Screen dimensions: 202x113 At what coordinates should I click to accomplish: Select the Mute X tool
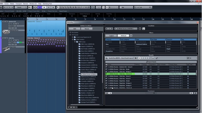click(x=73, y=8)
